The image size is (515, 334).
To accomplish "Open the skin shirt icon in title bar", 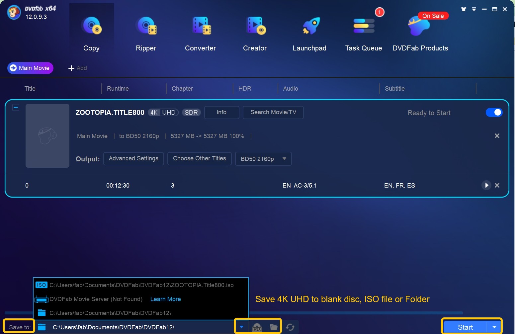I will tap(464, 9).
